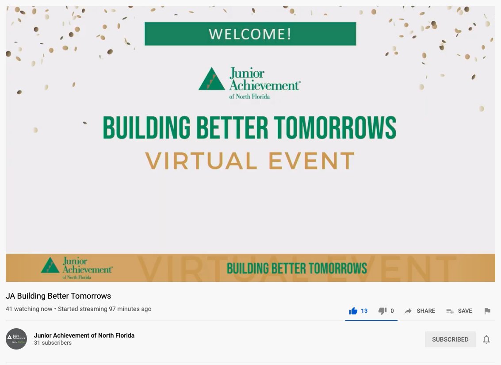
Task: Click the thumbs up like icon
Action: [353, 311]
